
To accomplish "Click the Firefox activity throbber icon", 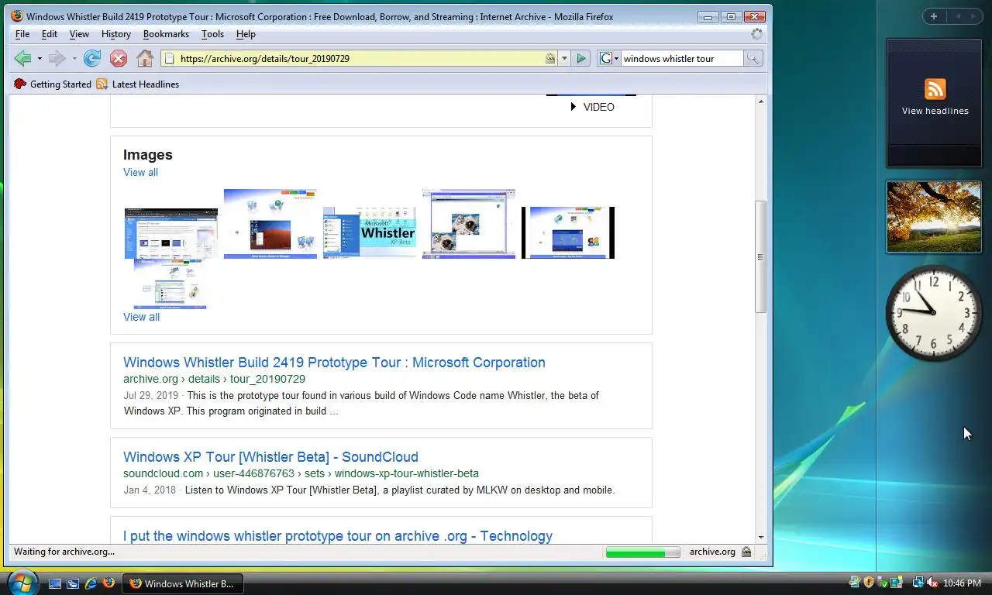I will pyautogui.click(x=756, y=34).
